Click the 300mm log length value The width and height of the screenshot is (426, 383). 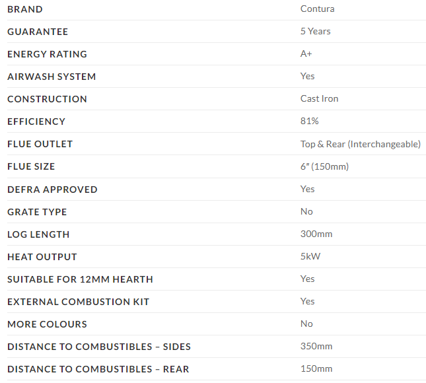[316, 234]
